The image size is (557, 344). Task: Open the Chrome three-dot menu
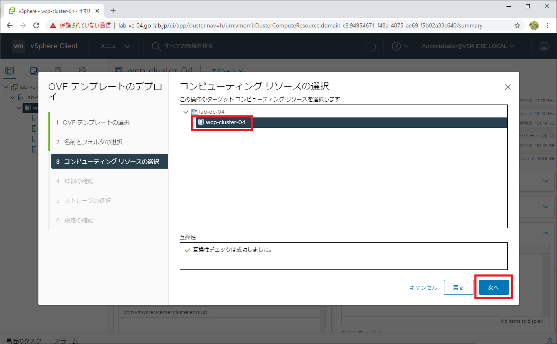(x=547, y=25)
